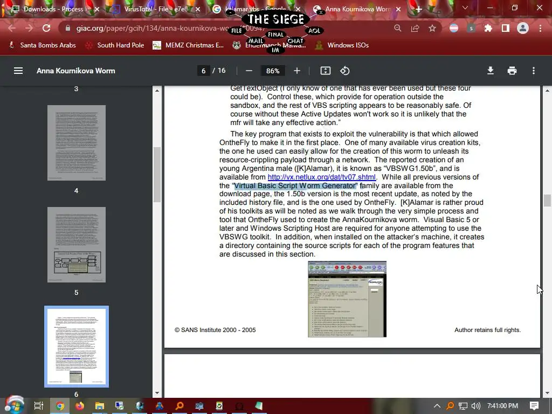Share this page icon in address bar
552x414 pixels.
pos(415,28)
